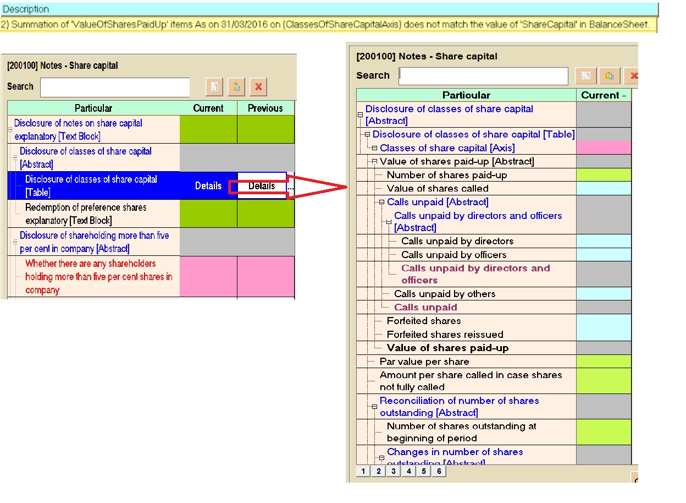Click the copy icon in left panel
This screenshot has height=503, width=686.
(214, 87)
